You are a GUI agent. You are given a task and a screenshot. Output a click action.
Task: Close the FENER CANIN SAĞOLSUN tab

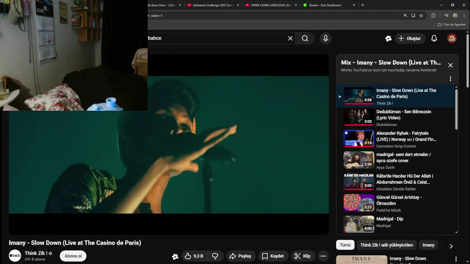(x=296, y=5)
